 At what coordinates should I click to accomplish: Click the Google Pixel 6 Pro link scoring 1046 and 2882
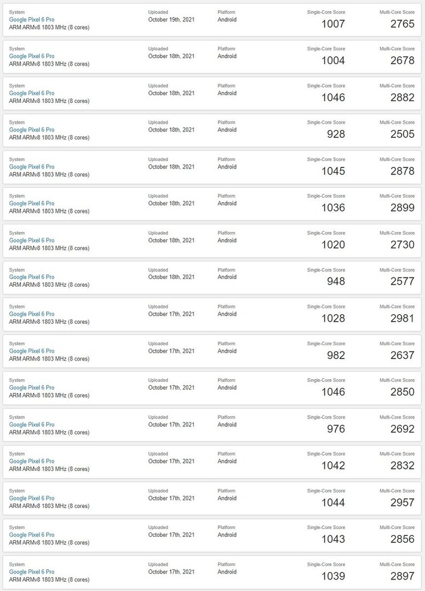coord(32,93)
